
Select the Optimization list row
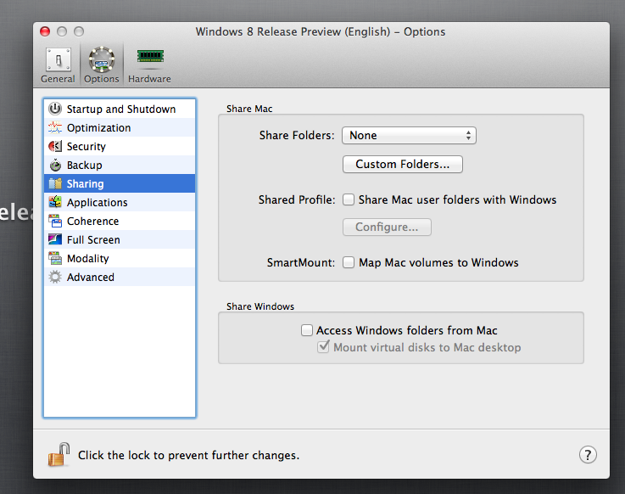pos(120,127)
